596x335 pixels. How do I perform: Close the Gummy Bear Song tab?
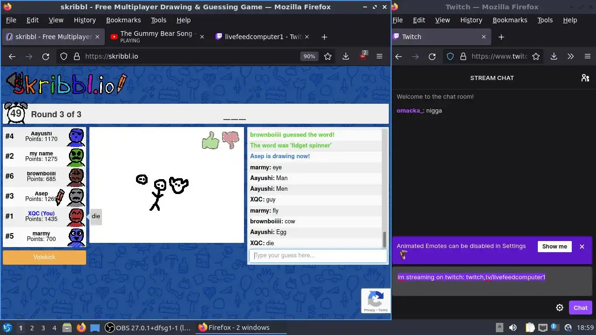click(202, 37)
